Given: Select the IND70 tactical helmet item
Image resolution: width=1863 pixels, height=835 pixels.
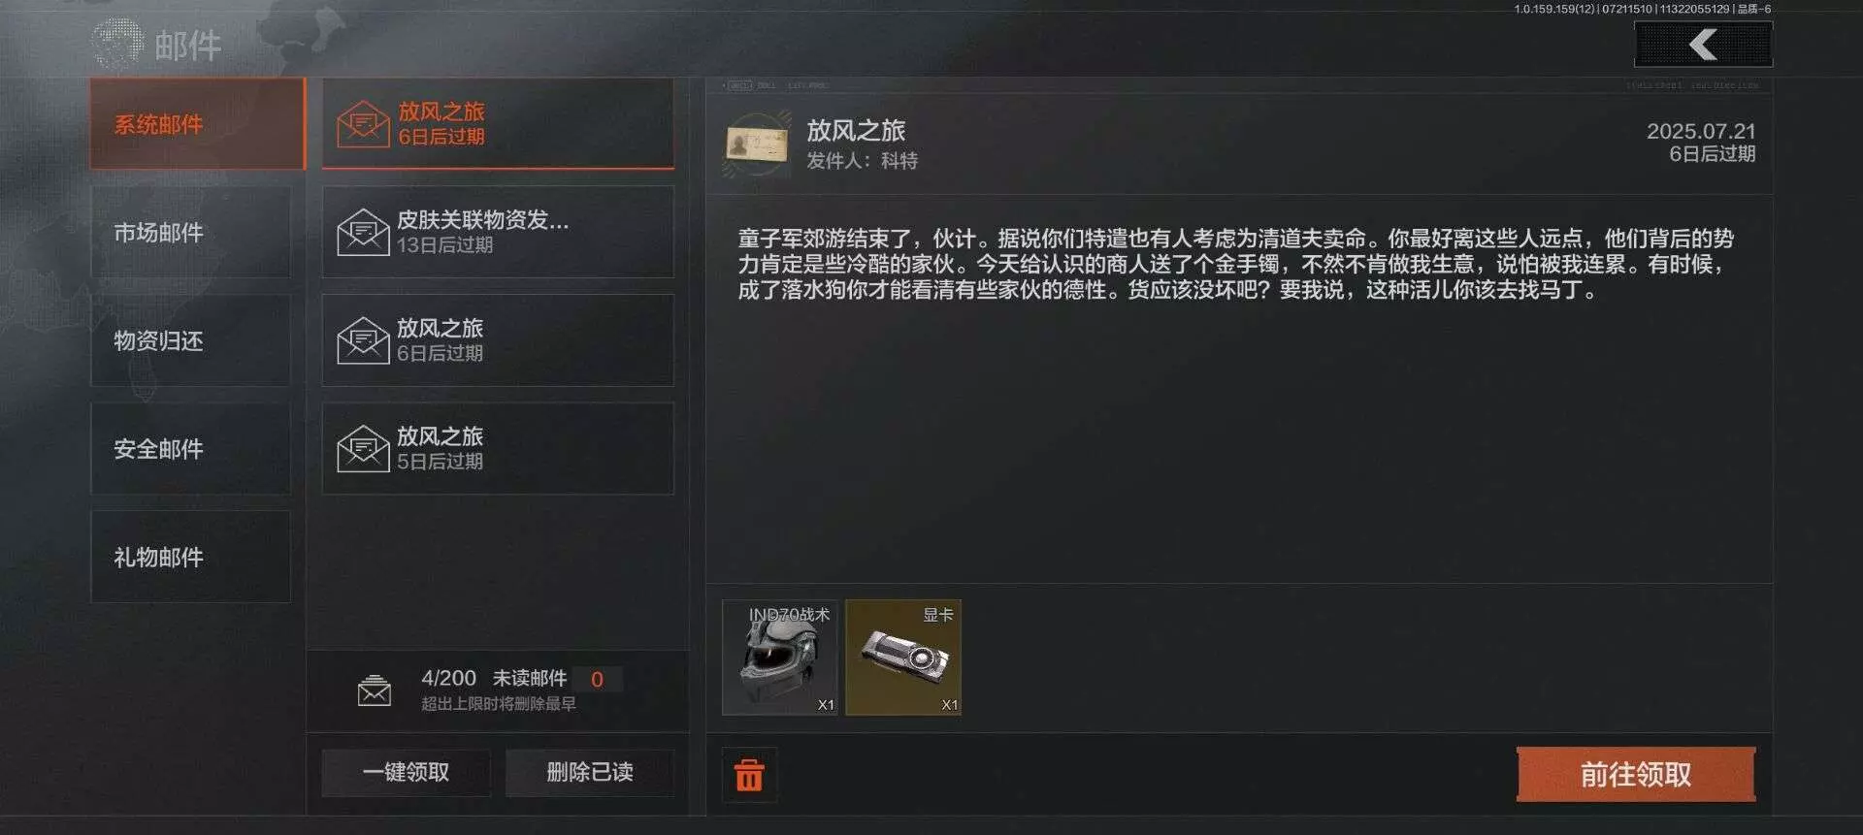Looking at the screenshot, I should (x=780, y=658).
